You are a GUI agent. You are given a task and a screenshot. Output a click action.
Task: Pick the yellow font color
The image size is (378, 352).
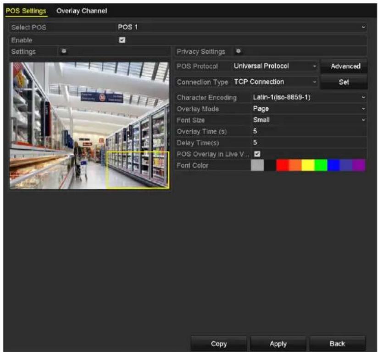(x=308, y=165)
